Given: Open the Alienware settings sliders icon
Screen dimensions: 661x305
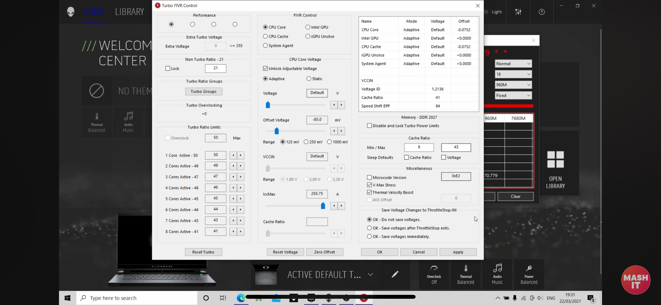Looking at the screenshot, I should (518, 12).
